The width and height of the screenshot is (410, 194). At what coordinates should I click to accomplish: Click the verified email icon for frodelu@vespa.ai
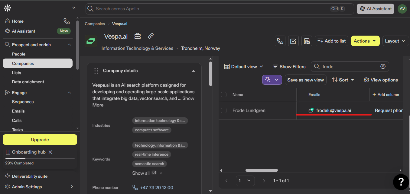(311, 110)
